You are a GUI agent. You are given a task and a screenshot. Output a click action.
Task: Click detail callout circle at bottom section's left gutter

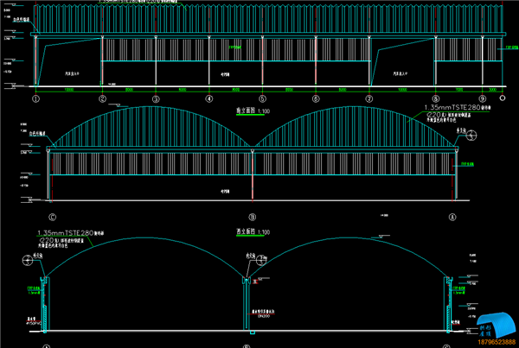28,260
